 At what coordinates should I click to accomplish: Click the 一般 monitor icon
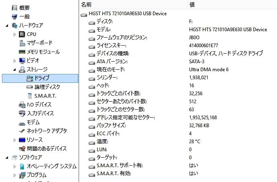pyautogui.click(x=14, y=17)
